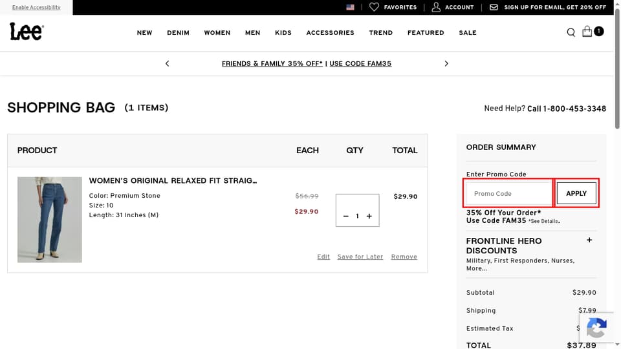Click Sign Up For Email text
Image resolution: width=621 pixels, height=349 pixels.
coord(555,7)
